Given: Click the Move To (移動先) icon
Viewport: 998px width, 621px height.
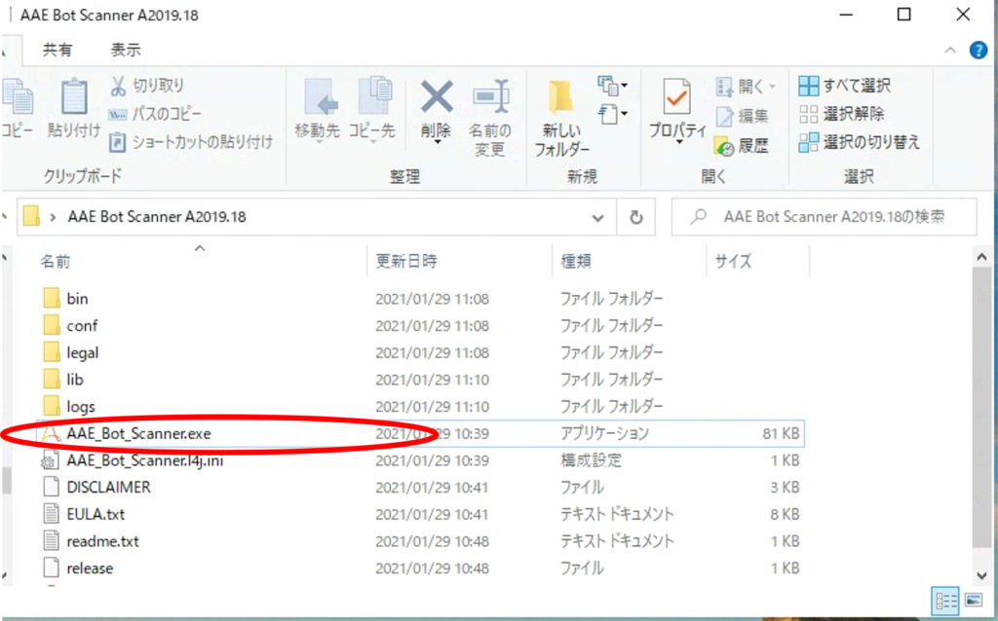Looking at the screenshot, I should coord(320,98).
